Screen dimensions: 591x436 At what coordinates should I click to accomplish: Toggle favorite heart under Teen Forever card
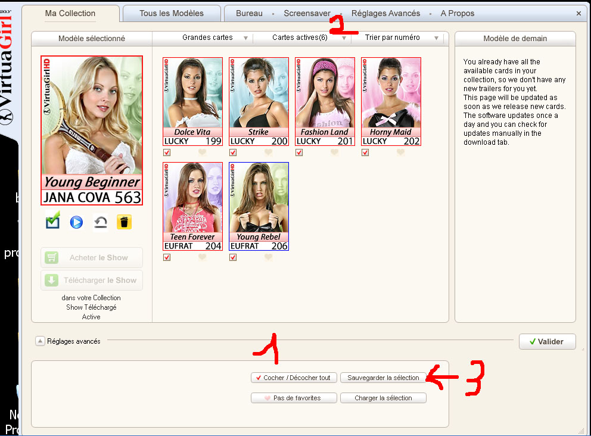tap(203, 257)
